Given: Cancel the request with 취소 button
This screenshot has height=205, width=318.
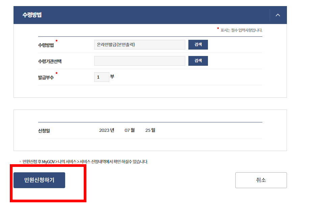Looking at the screenshot, I should pyautogui.click(x=261, y=180).
